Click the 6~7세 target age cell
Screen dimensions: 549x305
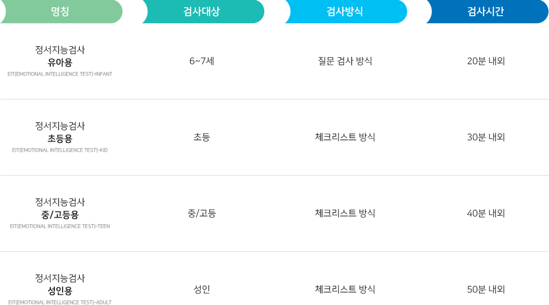(202, 61)
